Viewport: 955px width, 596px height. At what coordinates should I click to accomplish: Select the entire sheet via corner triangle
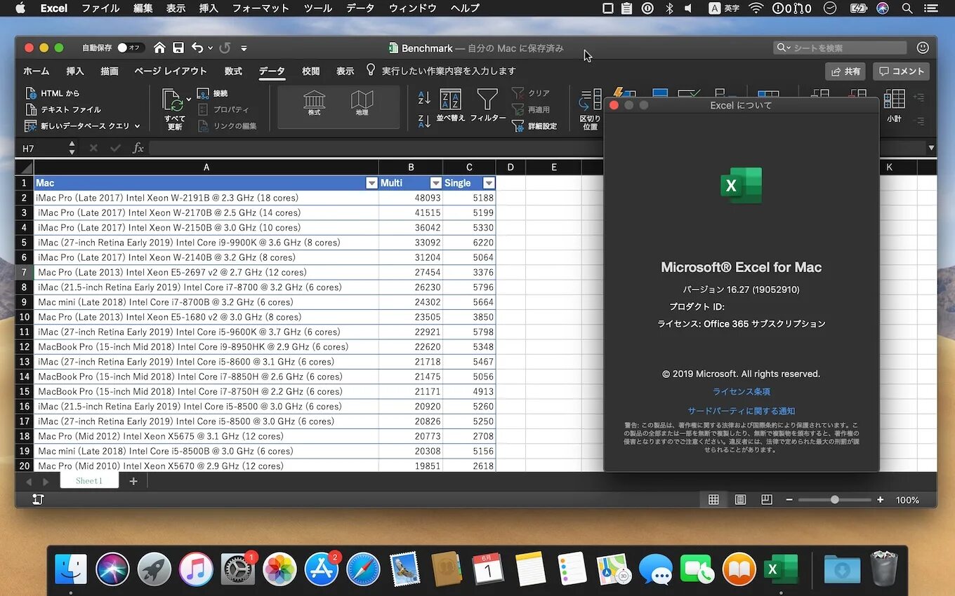coord(25,168)
